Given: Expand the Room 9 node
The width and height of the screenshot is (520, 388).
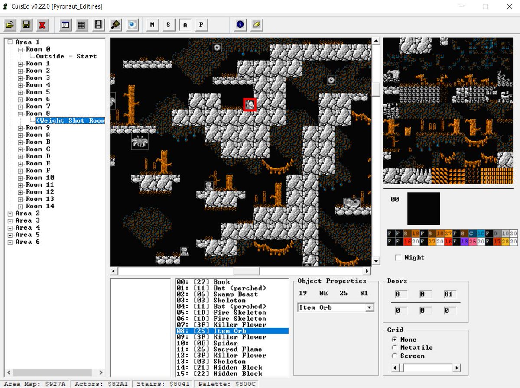Looking at the screenshot, I should click(x=20, y=128).
